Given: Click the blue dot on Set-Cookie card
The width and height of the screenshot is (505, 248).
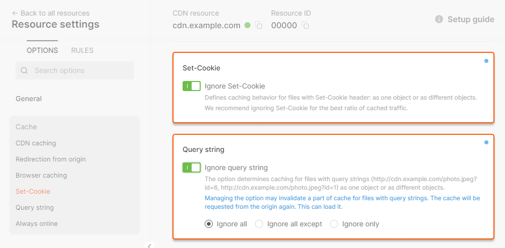Looking at the screenshot, I should click(486, 61).
